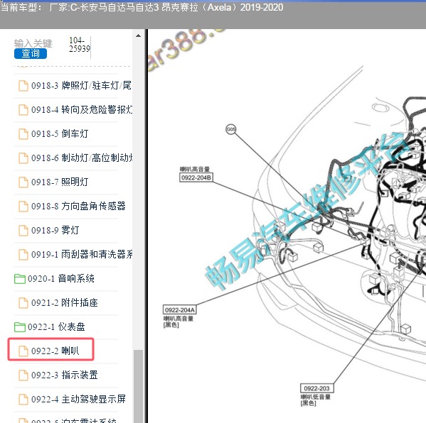Click document icon beside 0918-5 倒车灯
The height and width of the screenshot is (423, 426).
click(23, 134)
